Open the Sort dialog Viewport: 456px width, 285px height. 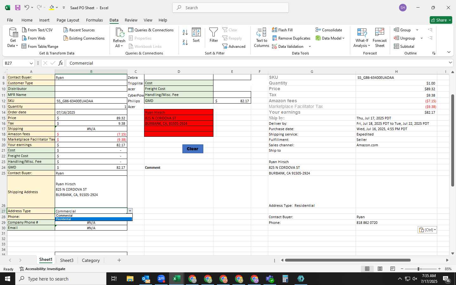click(x=196, y=35)
